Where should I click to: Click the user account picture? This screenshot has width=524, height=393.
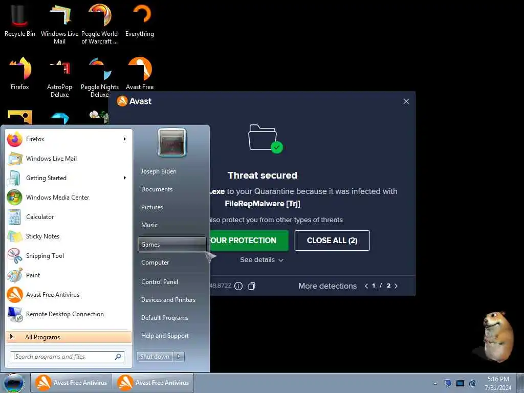tap(172, 142)
